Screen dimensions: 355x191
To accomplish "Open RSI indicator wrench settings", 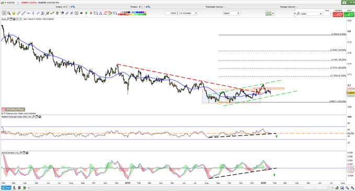I will [x=33, y=117].
